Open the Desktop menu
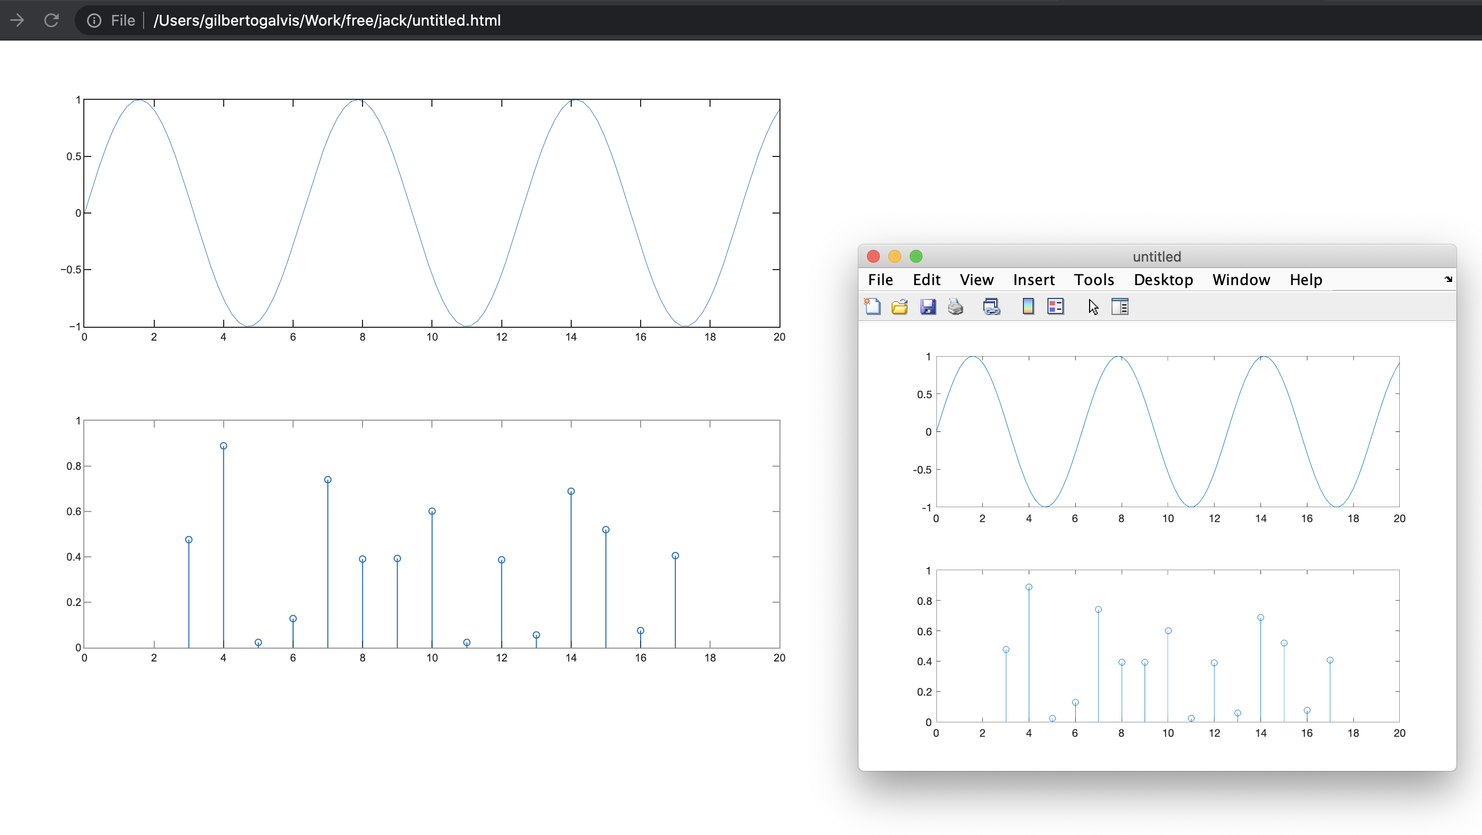Viewport: 1482px width, 835px height. pos(1163,280)
